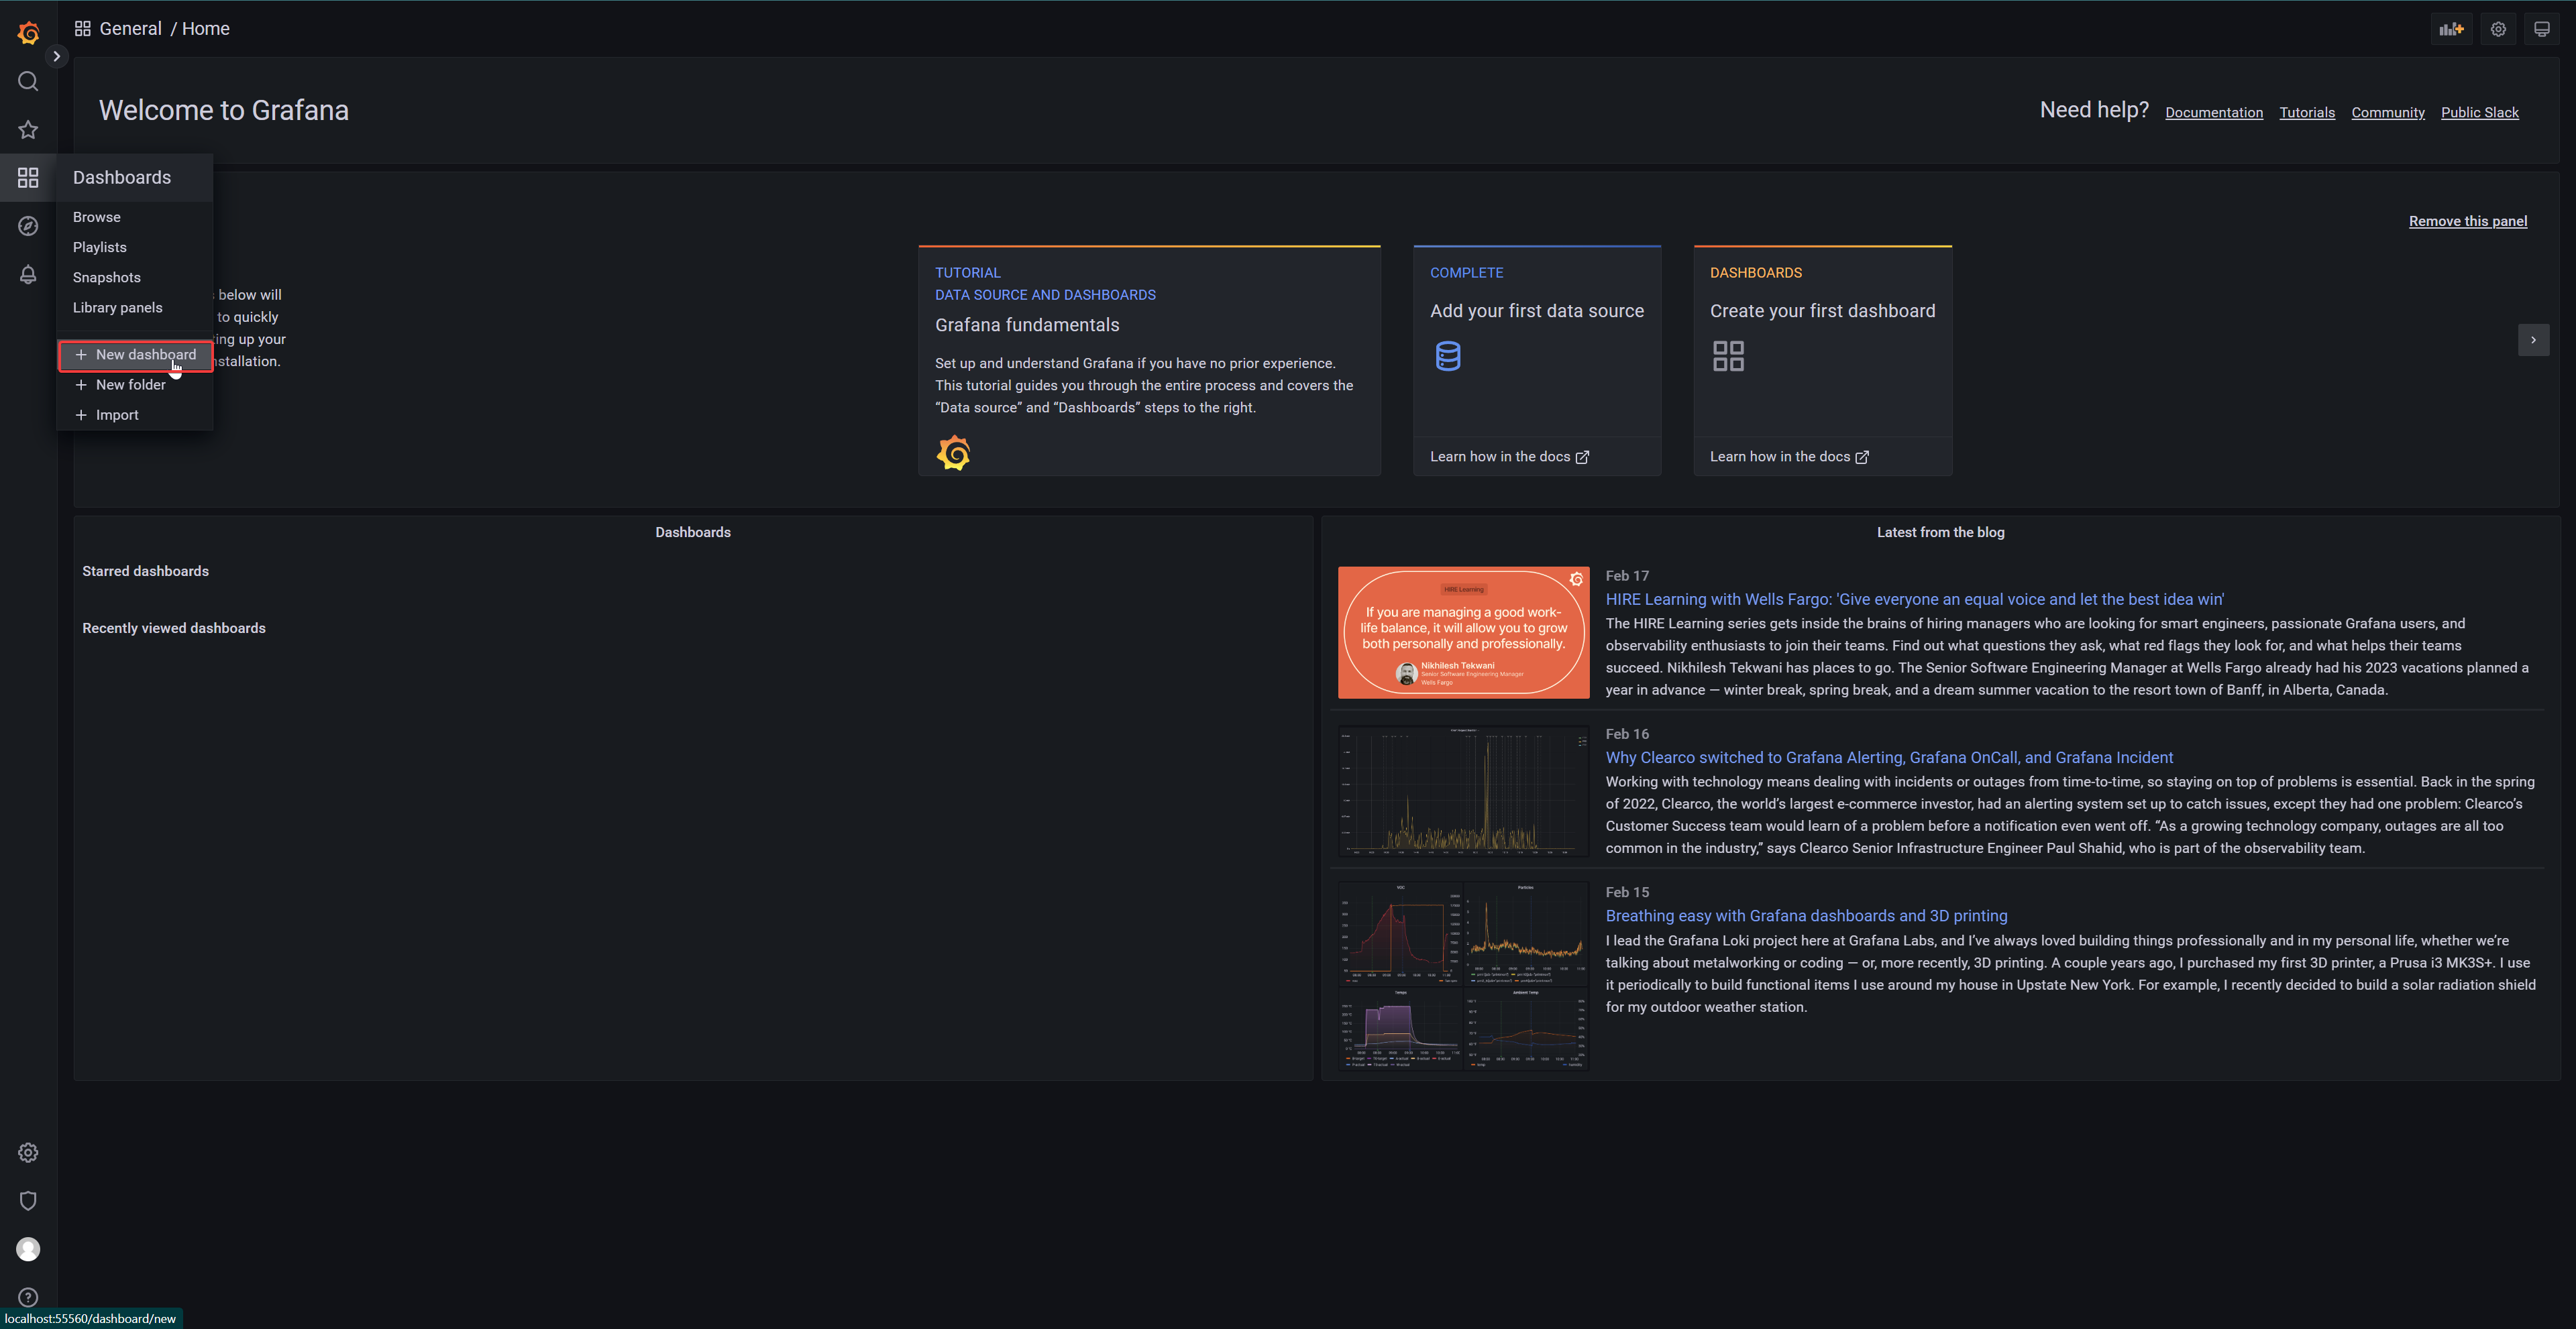Choose New dashboard from the menu
The width and height of the screenshot is (2576, 1329).
(135, 355)
